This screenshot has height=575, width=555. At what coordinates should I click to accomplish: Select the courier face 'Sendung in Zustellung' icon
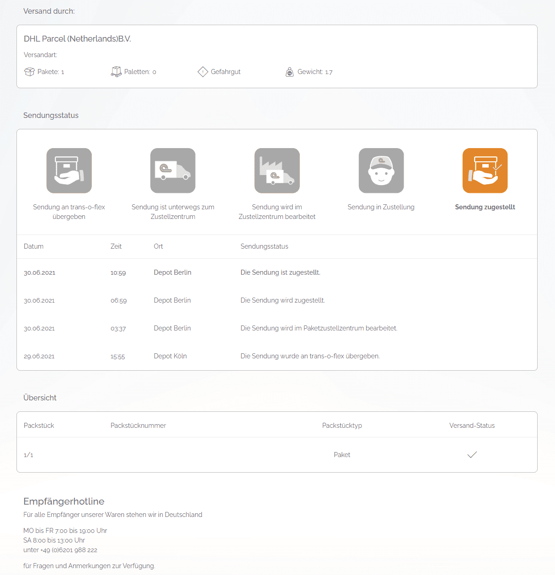click(381, 170)
